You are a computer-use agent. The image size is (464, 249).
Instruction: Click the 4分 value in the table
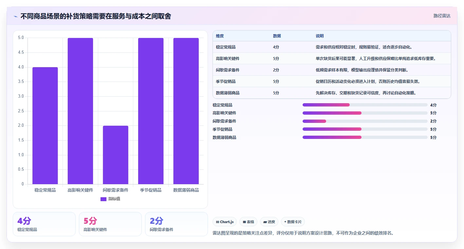[276, 47]
